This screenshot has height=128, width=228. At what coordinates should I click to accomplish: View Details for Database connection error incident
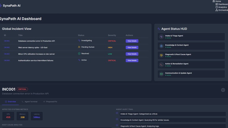(x=132, y=41)
